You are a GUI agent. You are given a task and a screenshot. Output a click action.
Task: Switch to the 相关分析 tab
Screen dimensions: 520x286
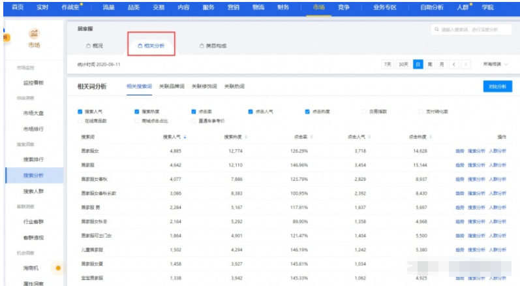click(151, 46)
